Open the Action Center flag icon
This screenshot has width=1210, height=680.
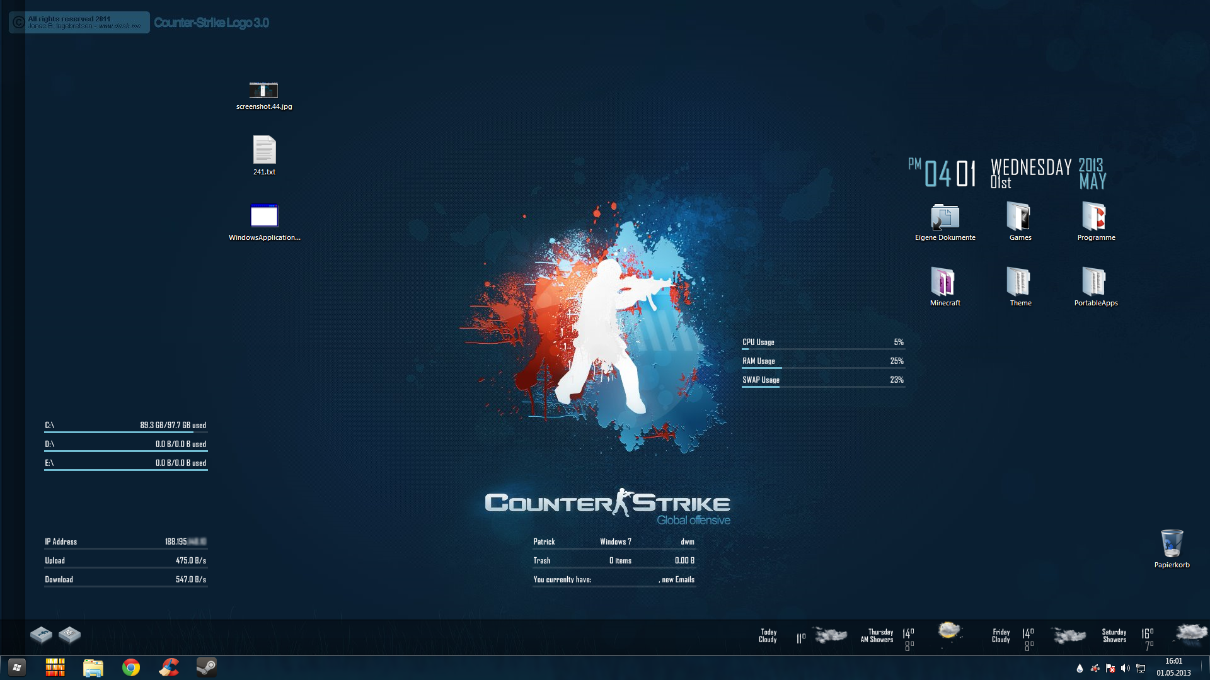click(1110, 668)
